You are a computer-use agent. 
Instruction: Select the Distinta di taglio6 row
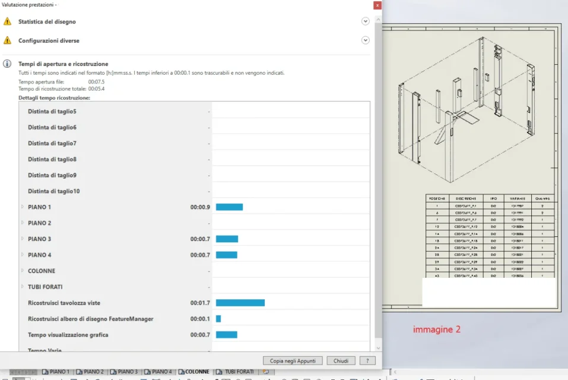click(194, 127)
